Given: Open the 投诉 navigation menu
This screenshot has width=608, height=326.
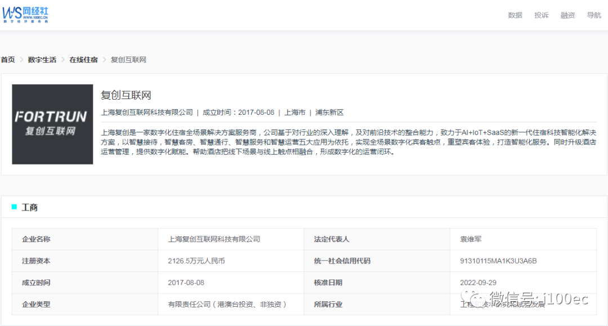Looking at the screenshot, I should click(x=542, y=15).
